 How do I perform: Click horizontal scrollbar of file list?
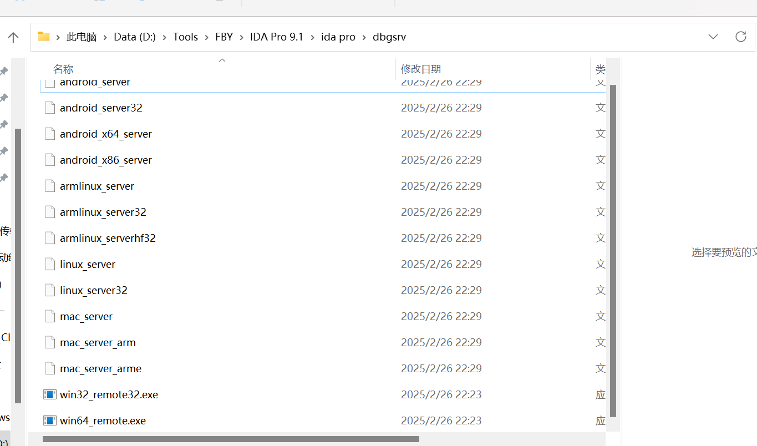(x=231, y=439)
